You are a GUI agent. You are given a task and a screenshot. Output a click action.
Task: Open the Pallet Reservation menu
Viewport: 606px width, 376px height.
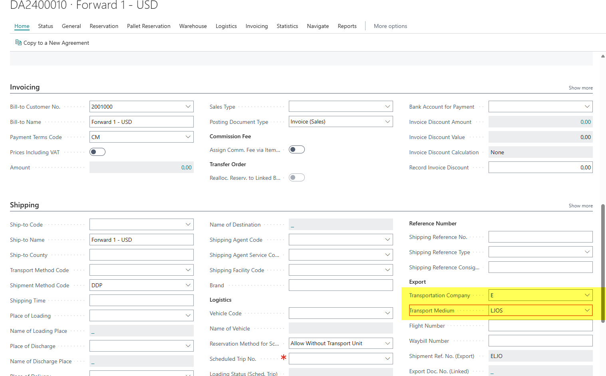(x=149, y=26)
